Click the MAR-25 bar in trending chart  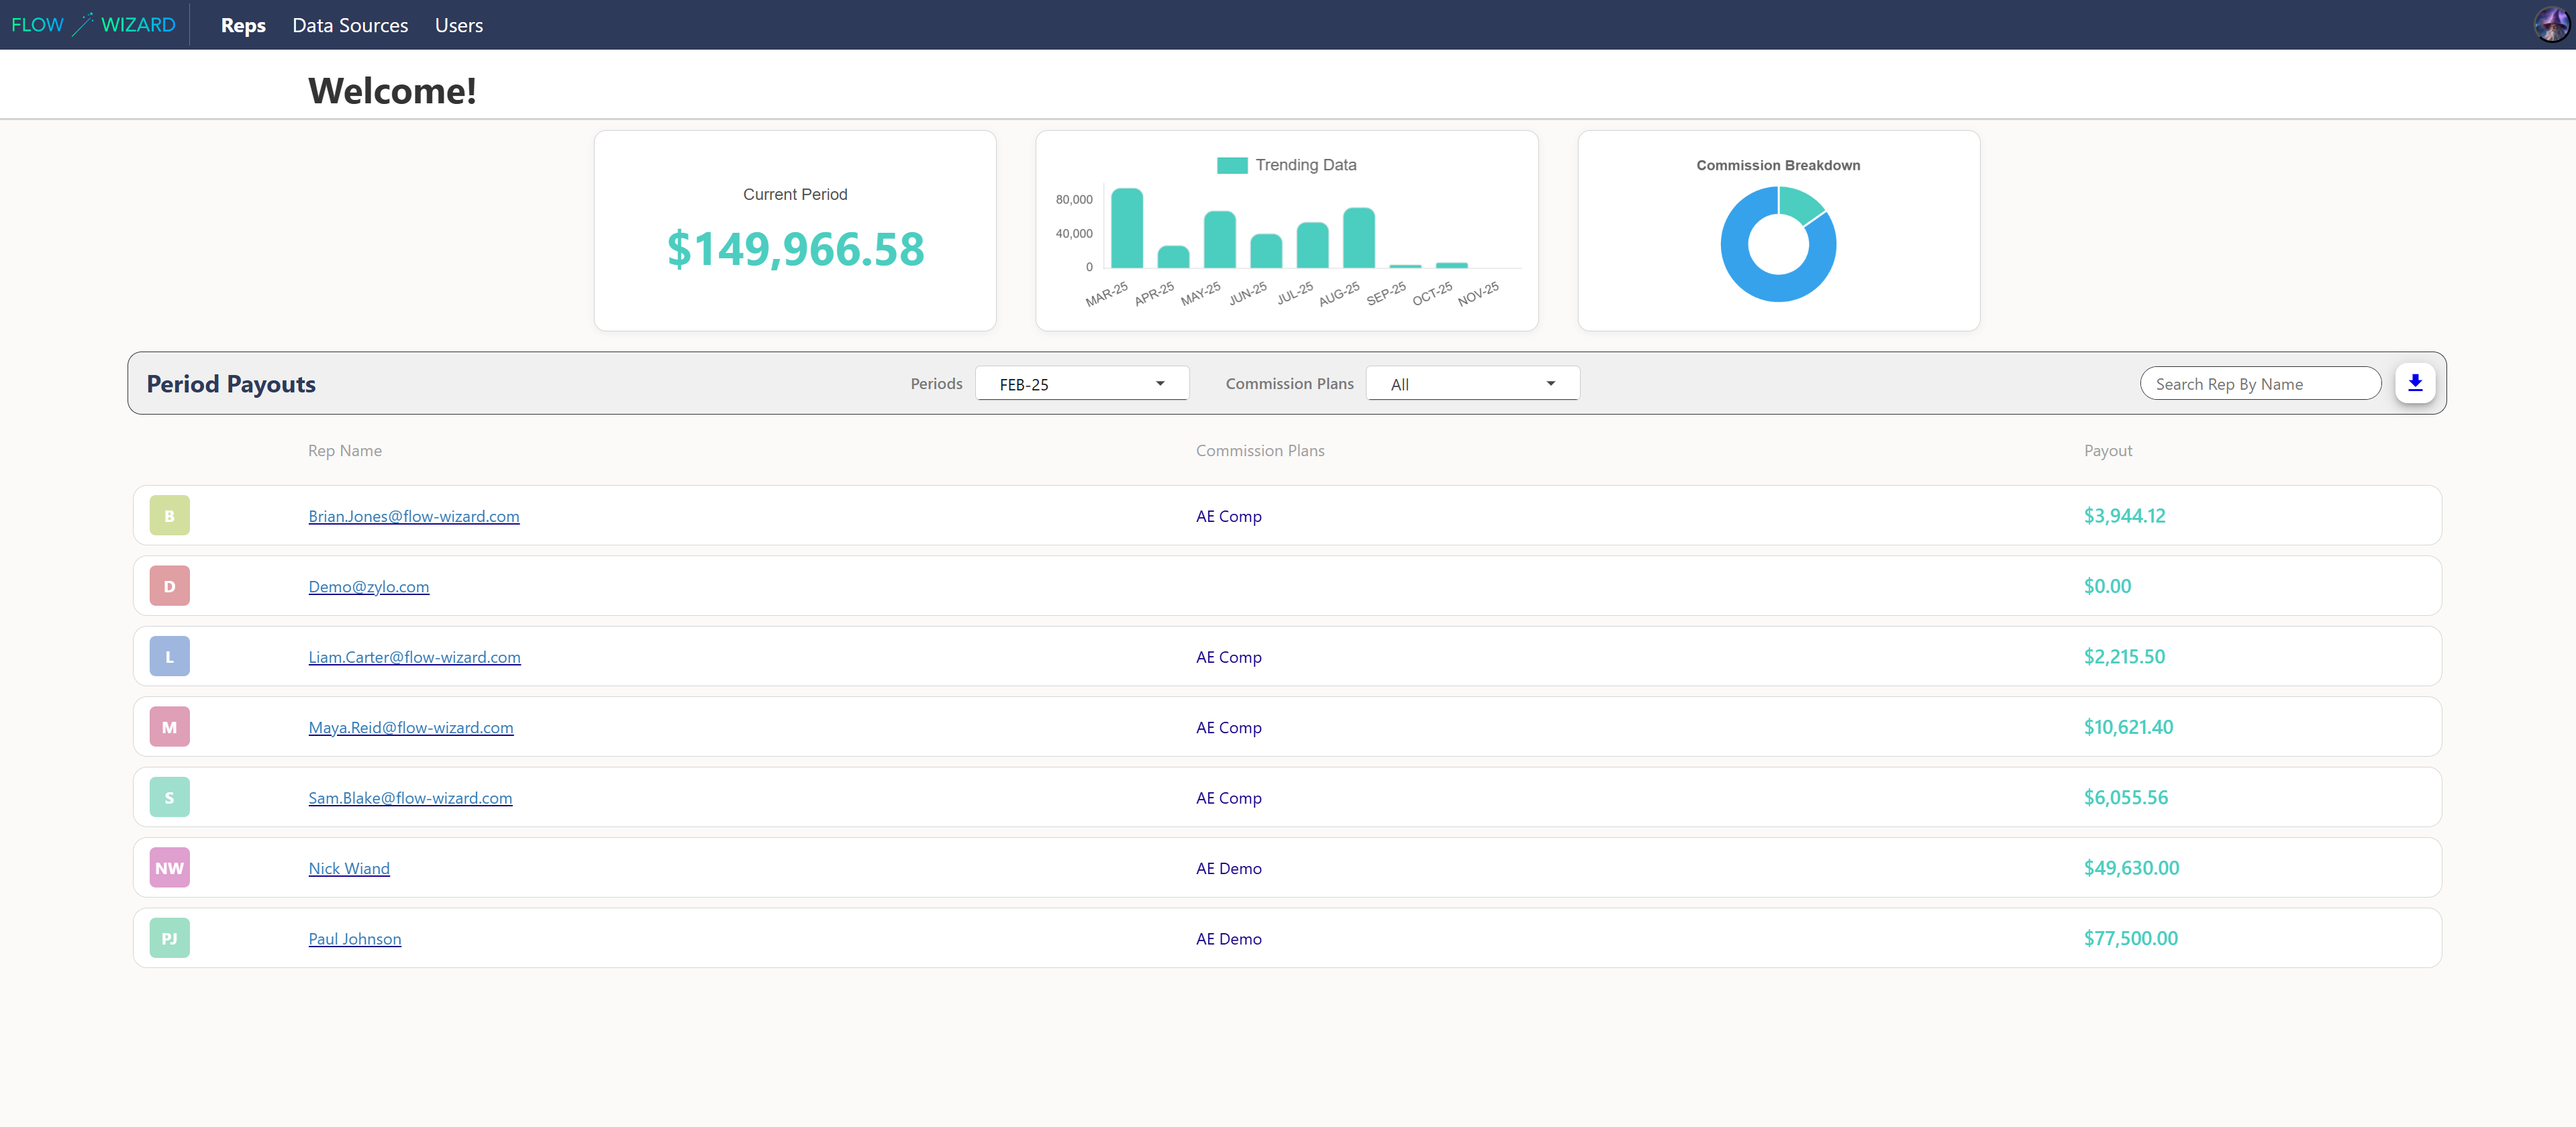coord(1126,228)
